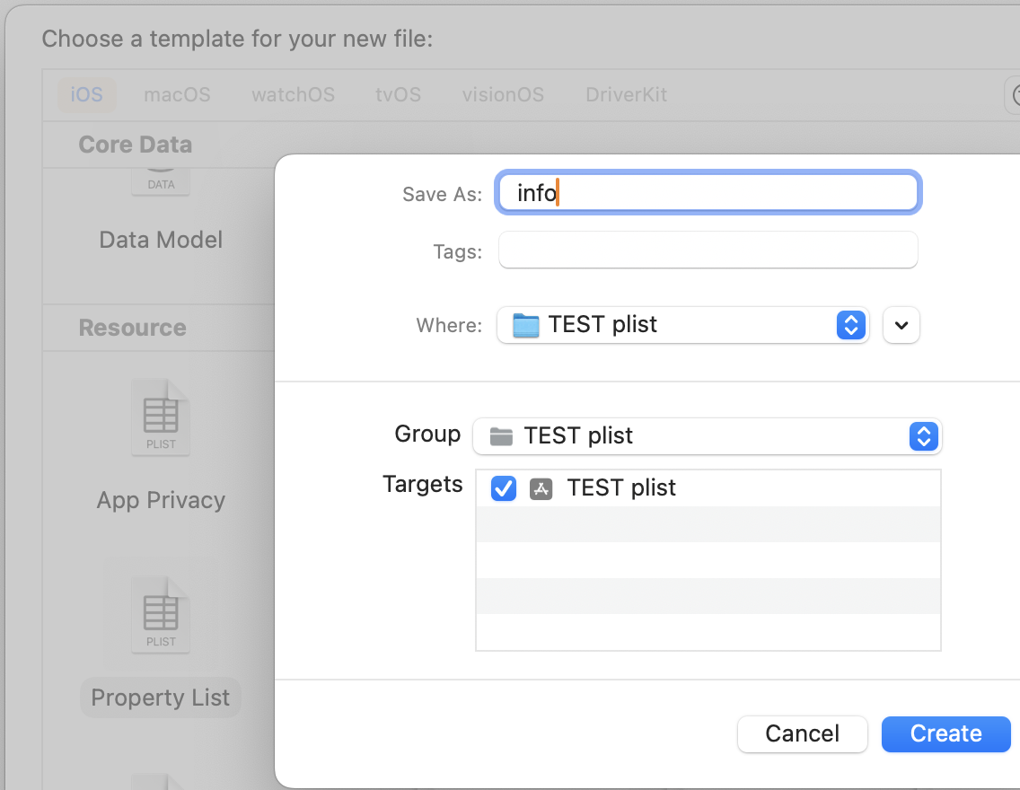The image size is (1020, 790).
Task: Open the Group dropdown menu
Action: coord(923,436)
